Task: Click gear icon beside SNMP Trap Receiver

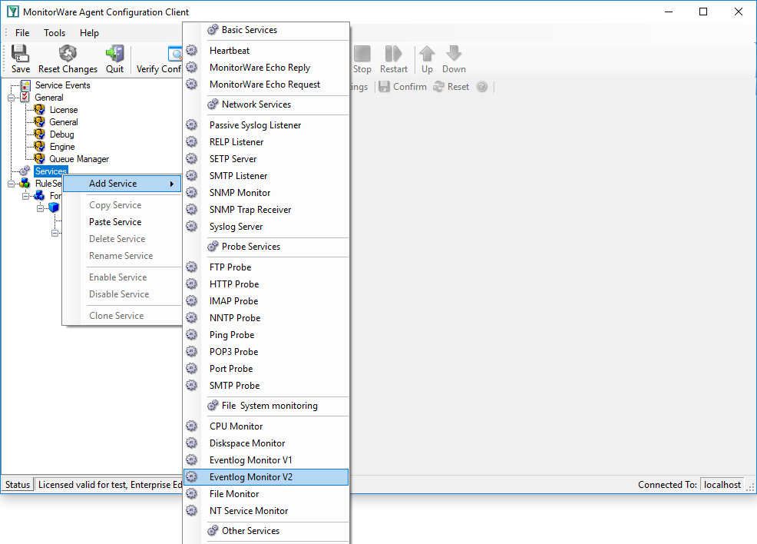Action: tap(192, 209)
